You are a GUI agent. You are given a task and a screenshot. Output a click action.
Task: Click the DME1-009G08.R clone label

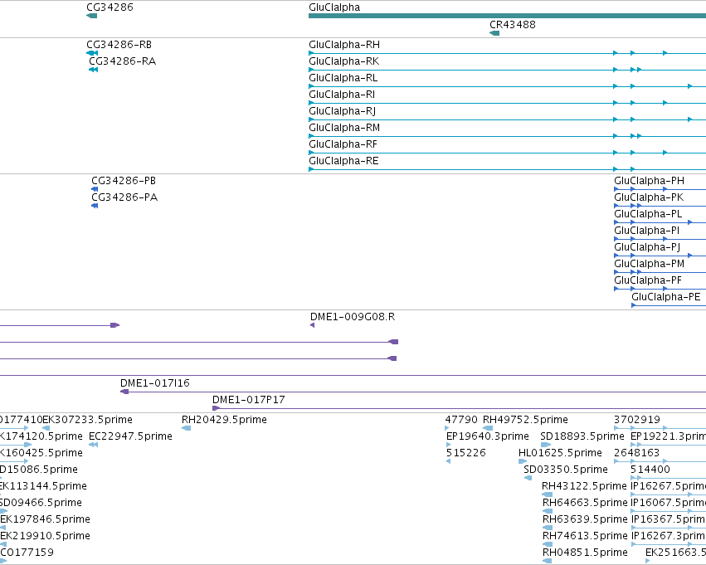(353, 317)
